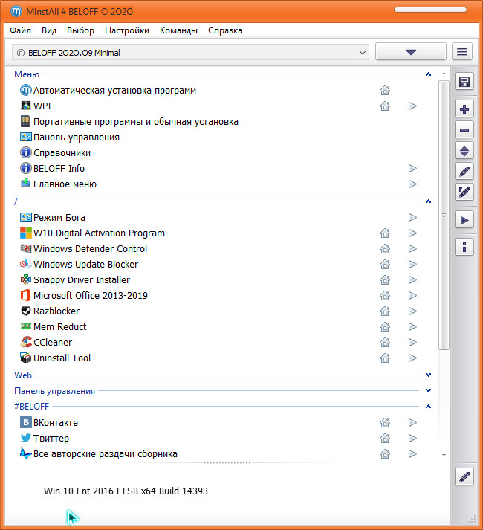Image resolution: width=483 pixels, height=530 pixels.
Task: Collapse the / section
Action: click(x=428, y=201)
